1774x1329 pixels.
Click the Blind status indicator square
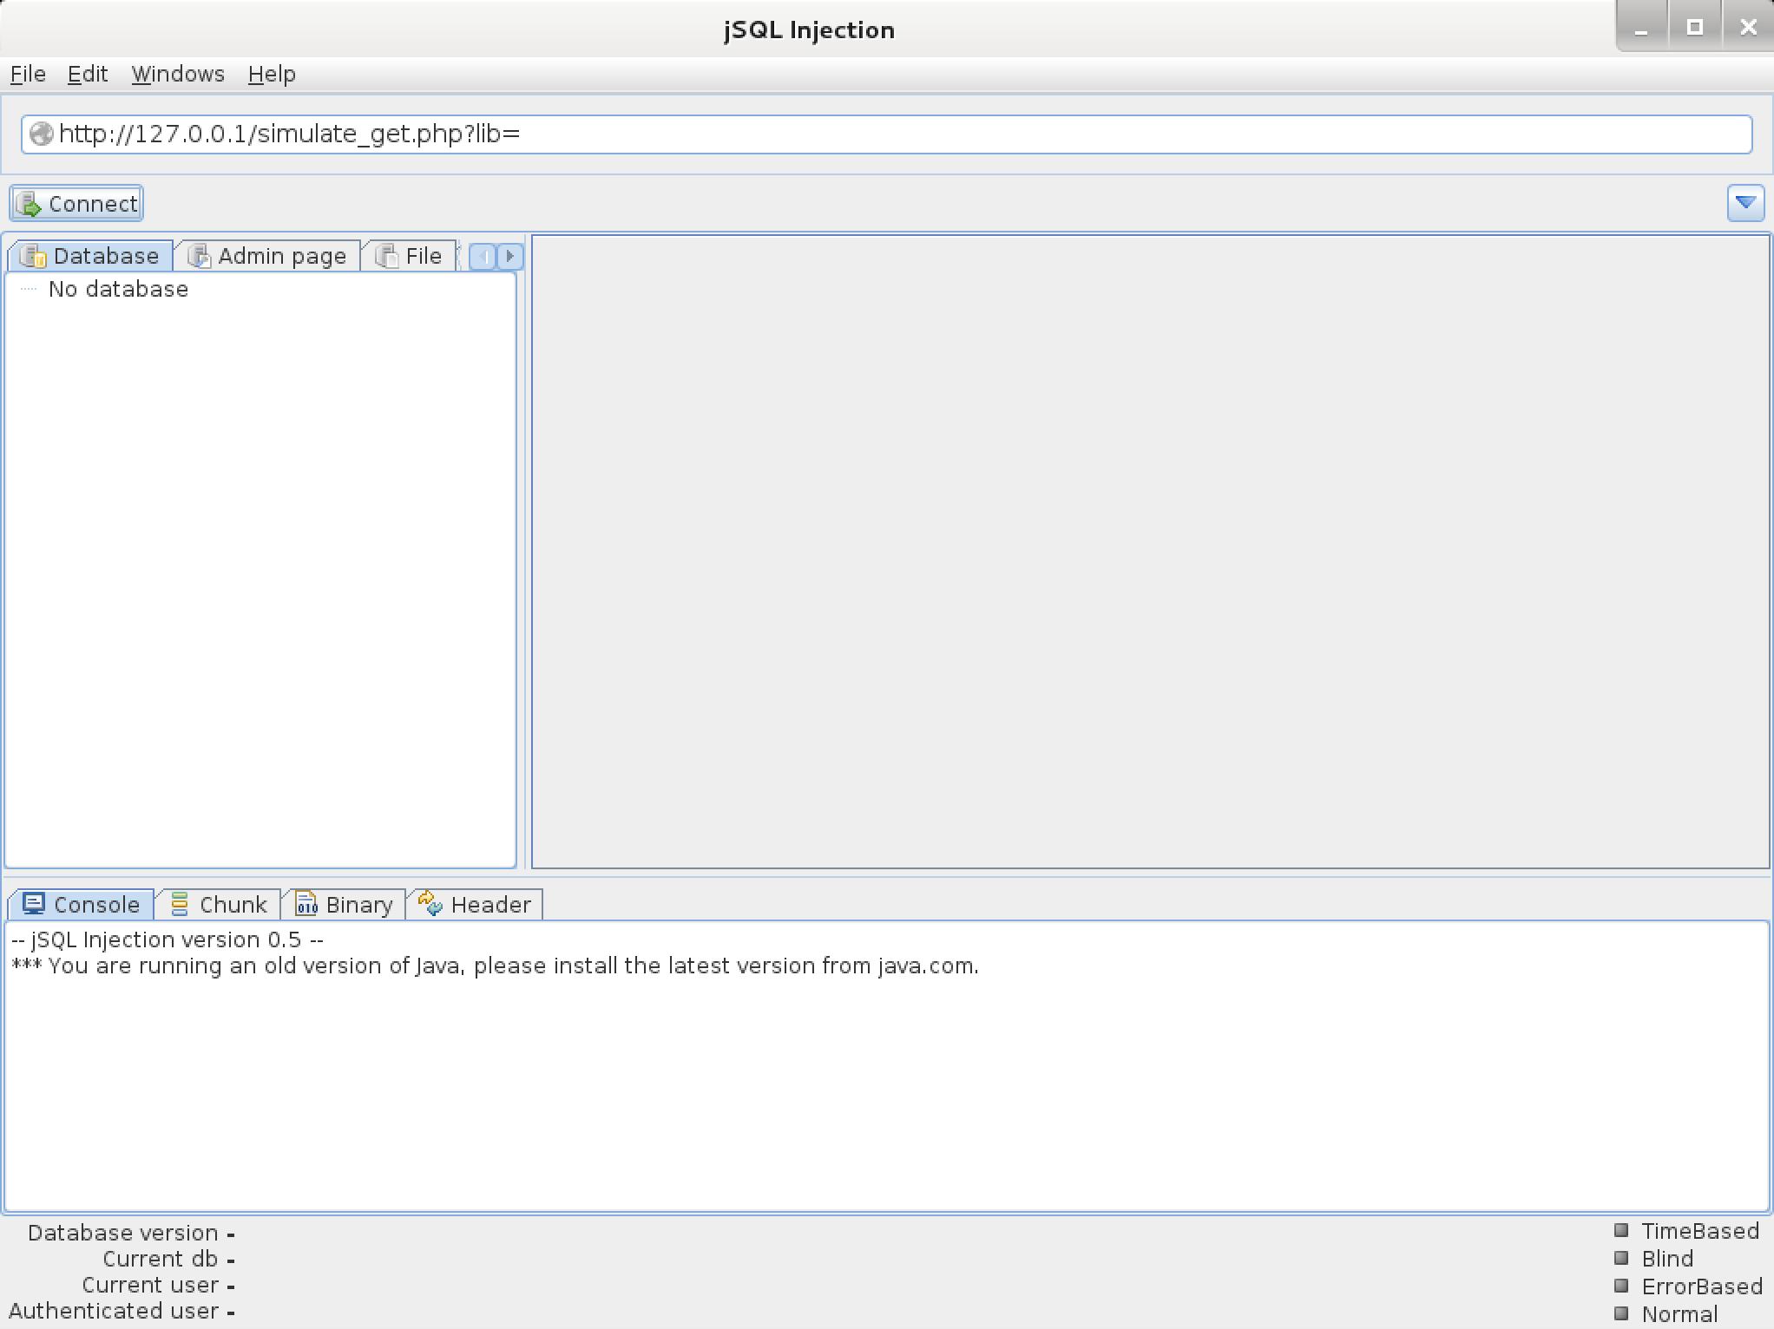(1620, 1258)
